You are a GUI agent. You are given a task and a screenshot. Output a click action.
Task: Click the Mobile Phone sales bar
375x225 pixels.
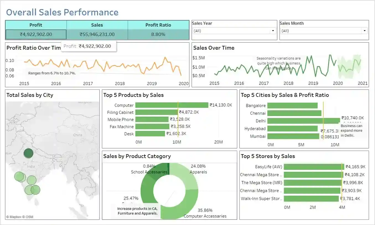coord(152,119)
